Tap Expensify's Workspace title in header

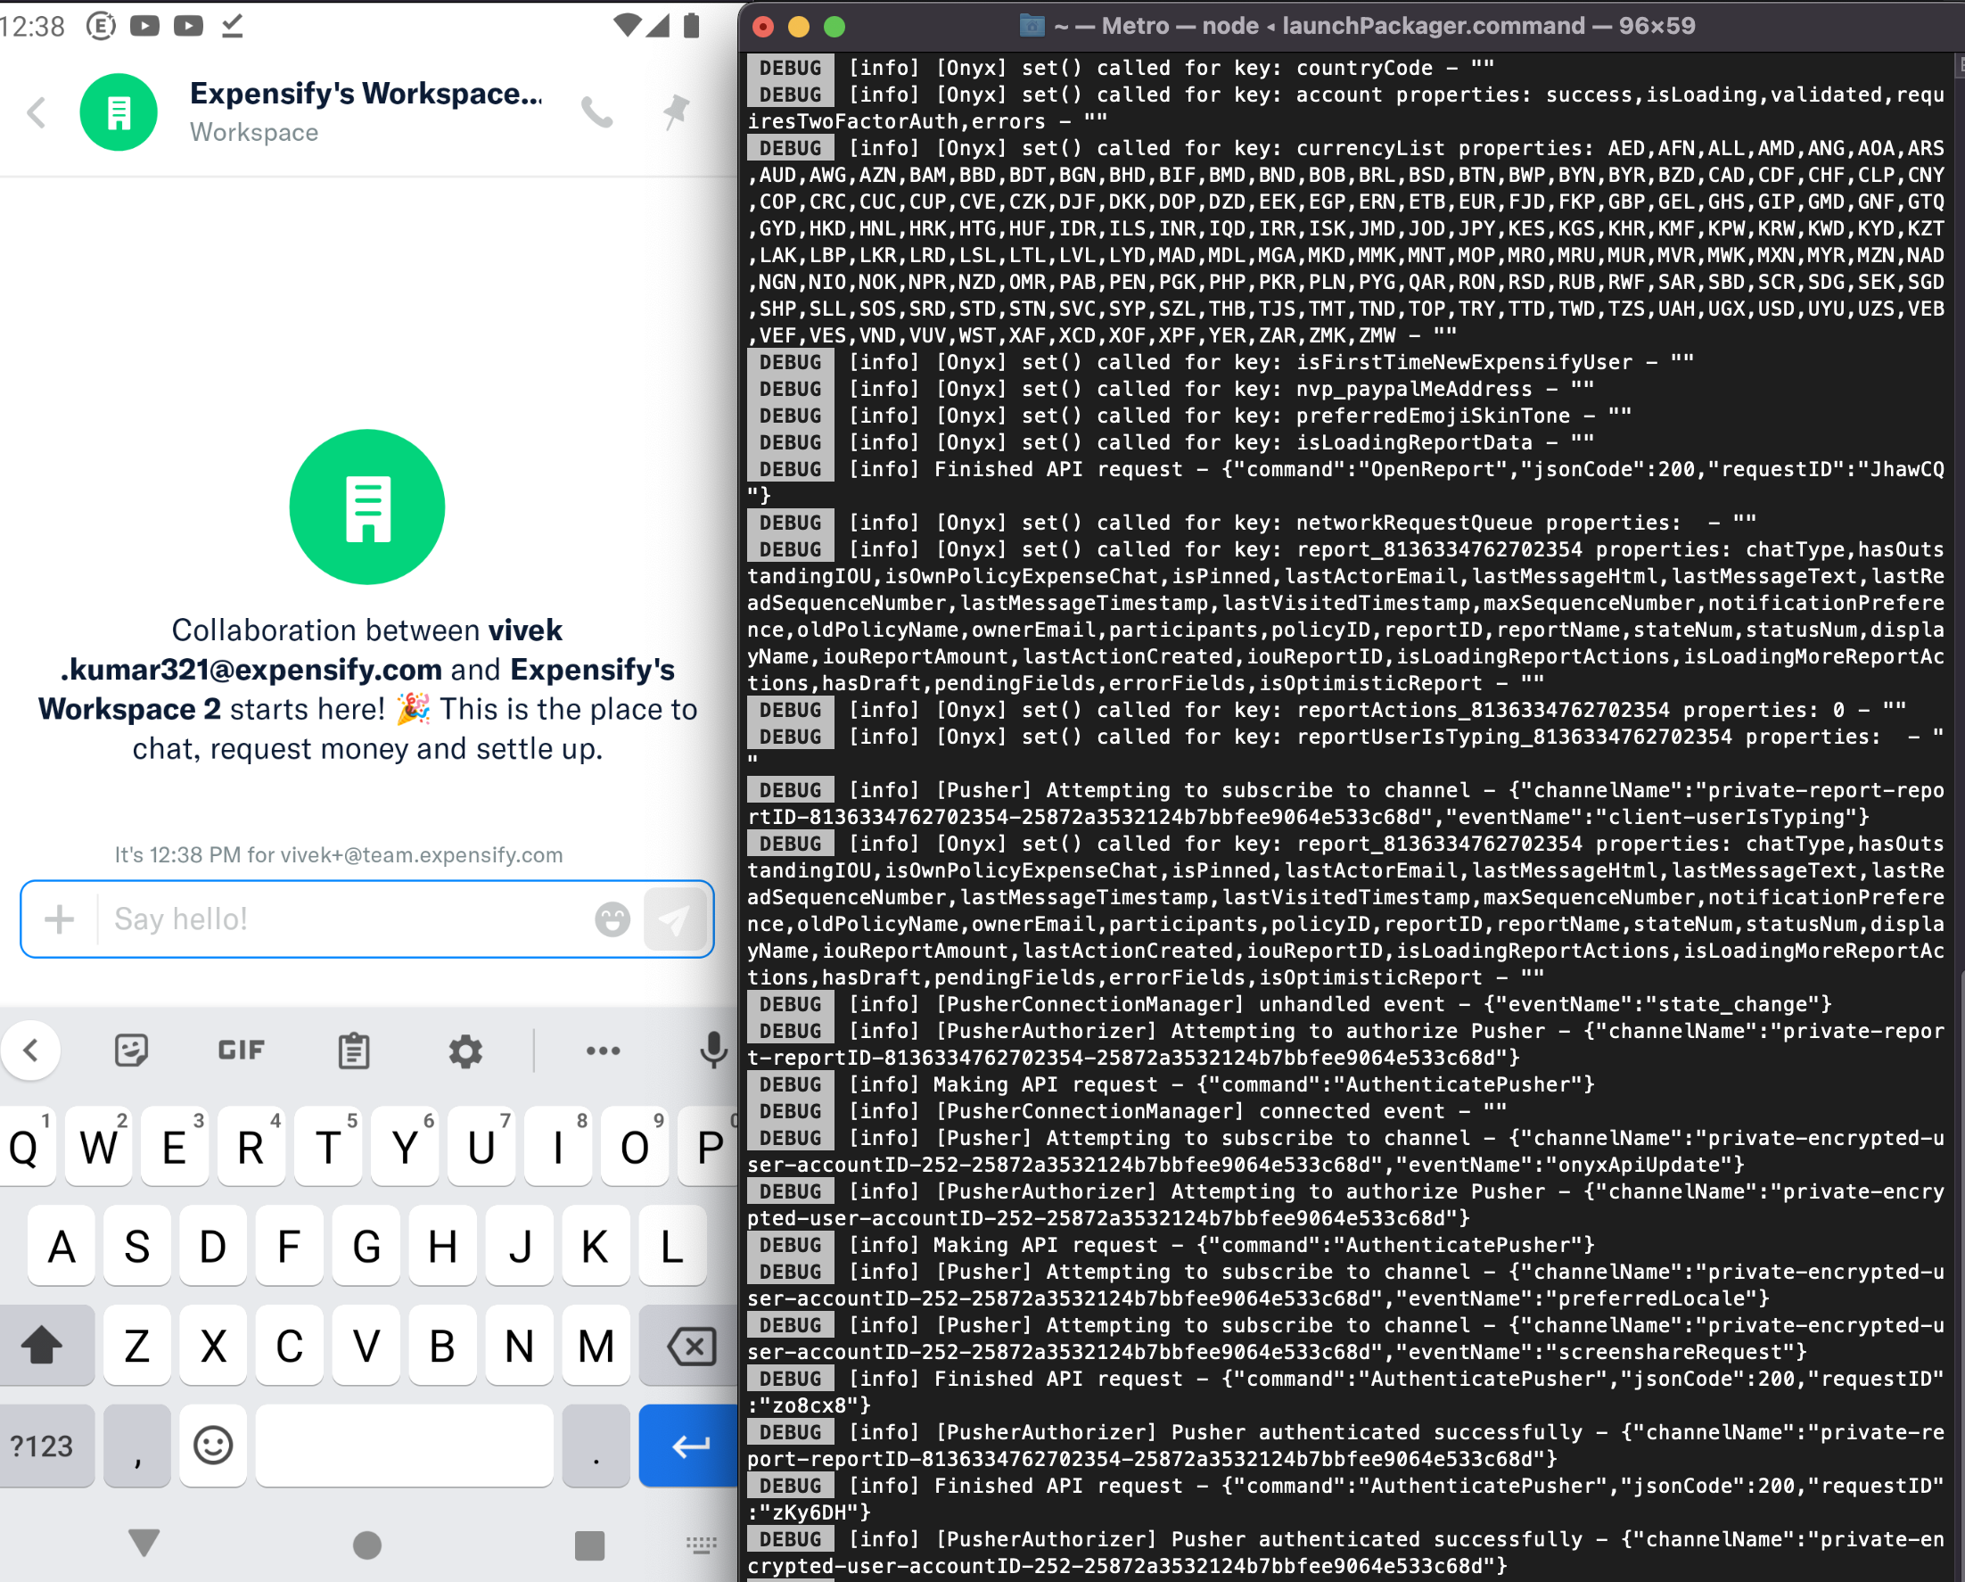click(x=366, y=94)
